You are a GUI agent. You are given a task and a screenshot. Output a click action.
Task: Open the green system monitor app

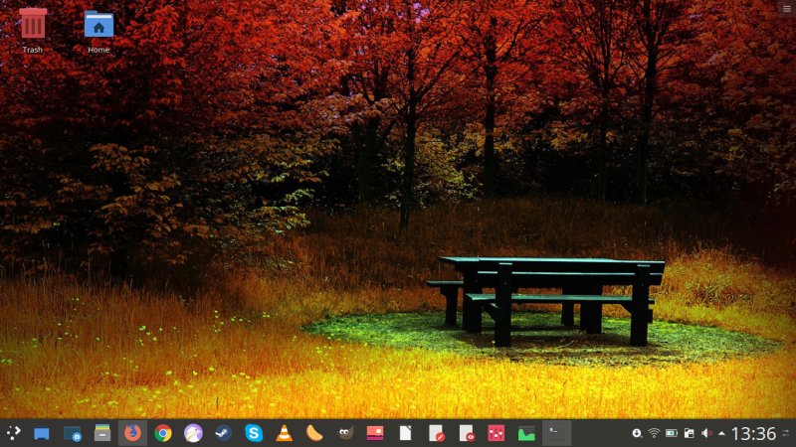coord(526,433)
